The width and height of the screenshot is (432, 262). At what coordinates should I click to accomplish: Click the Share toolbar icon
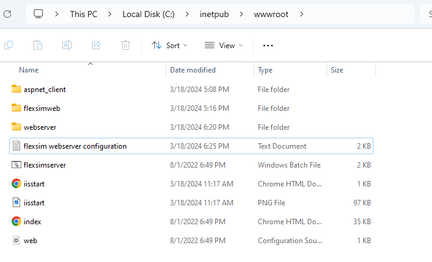click(96, 45)
